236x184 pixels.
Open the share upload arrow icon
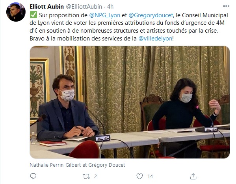click(x=193, y=176)
